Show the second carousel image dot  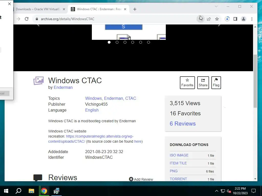pos(117,42)
